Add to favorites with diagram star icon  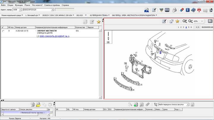(x=177, y=21)
